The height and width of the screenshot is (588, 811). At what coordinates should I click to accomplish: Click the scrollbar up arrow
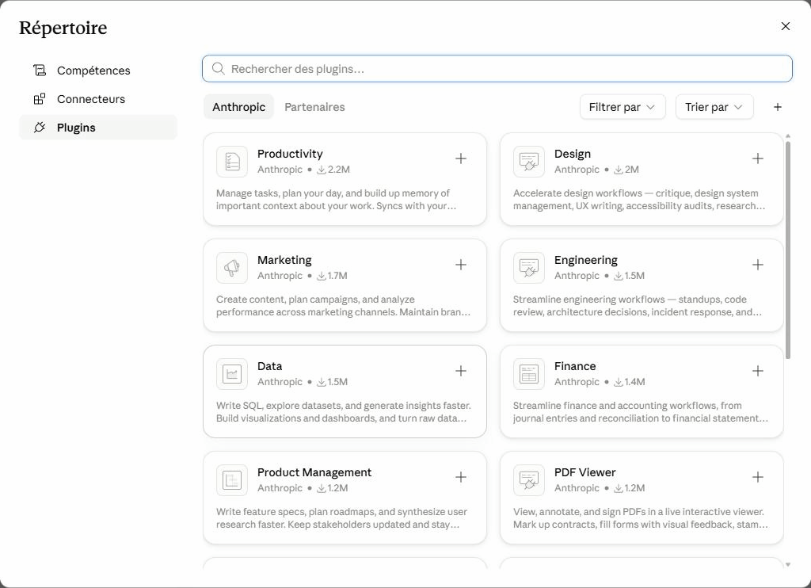[x=788, y=136]
